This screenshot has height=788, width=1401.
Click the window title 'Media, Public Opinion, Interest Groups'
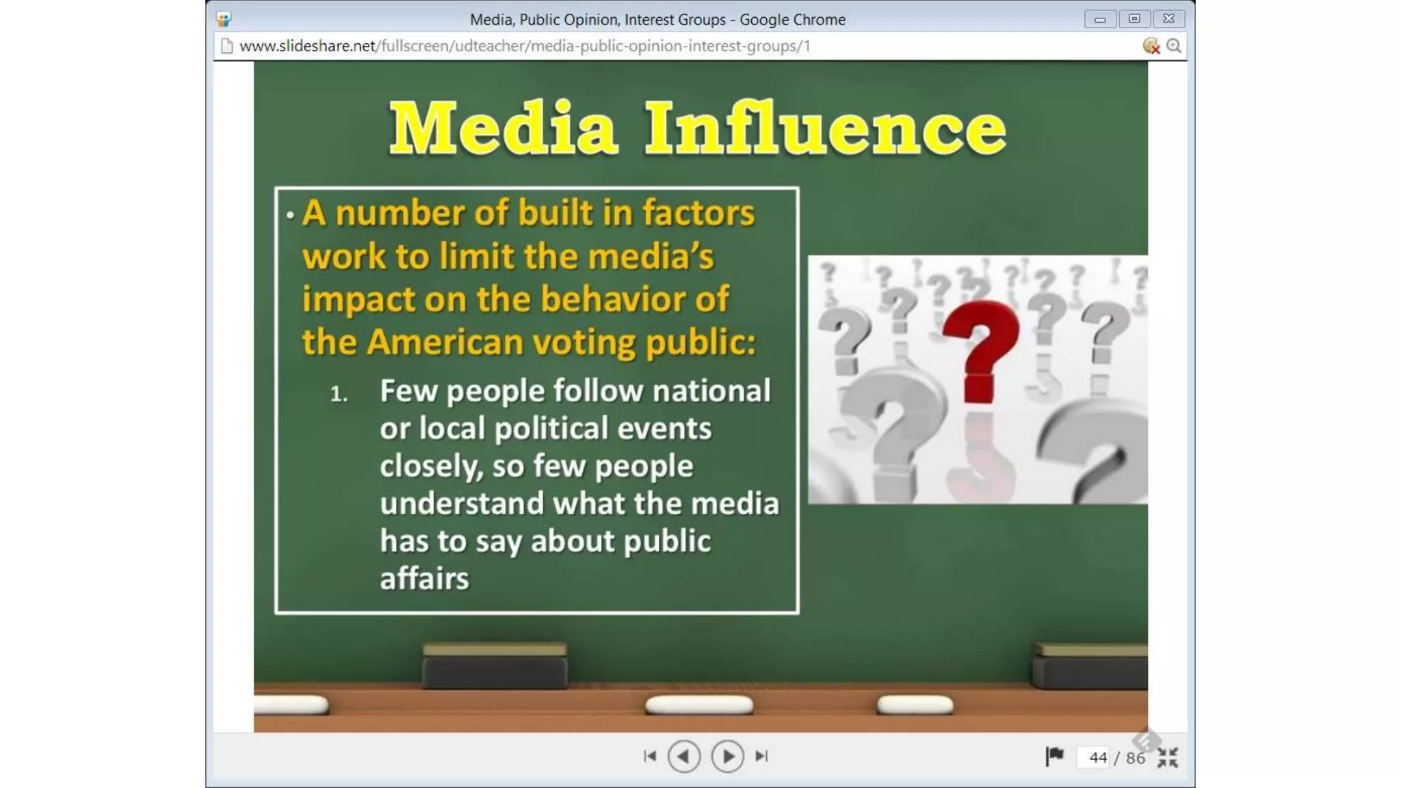click(598, 19)
